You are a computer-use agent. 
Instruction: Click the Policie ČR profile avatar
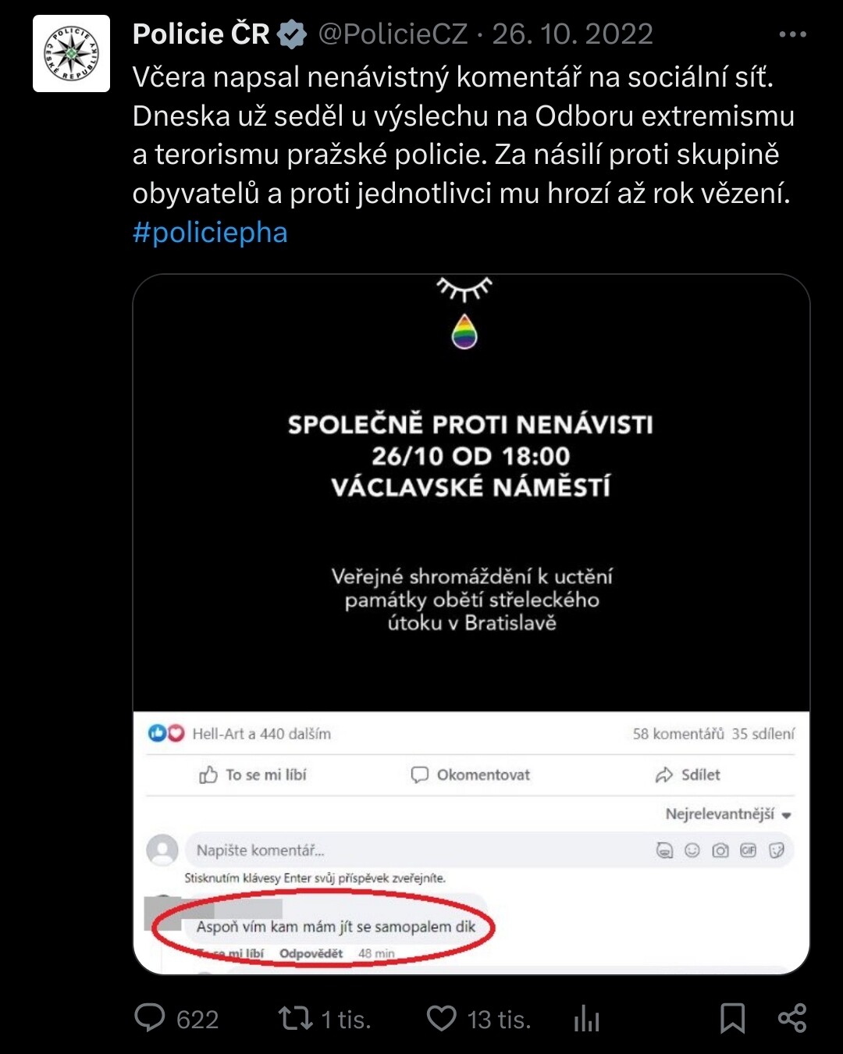(x=71, y=54)
